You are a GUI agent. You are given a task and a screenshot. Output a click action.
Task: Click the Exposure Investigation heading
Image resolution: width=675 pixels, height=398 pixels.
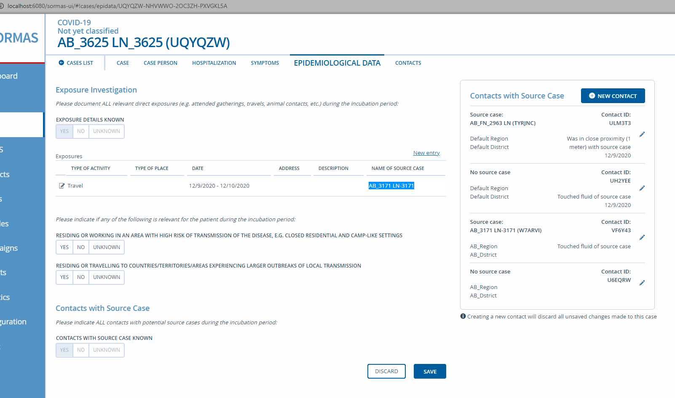tap(96, 90)
